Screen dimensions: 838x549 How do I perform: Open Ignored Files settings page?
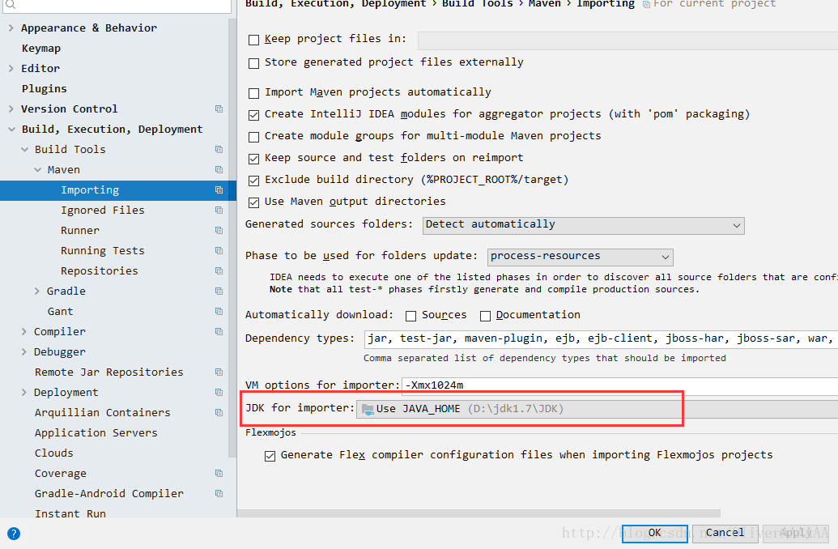[x=103, y=211]
